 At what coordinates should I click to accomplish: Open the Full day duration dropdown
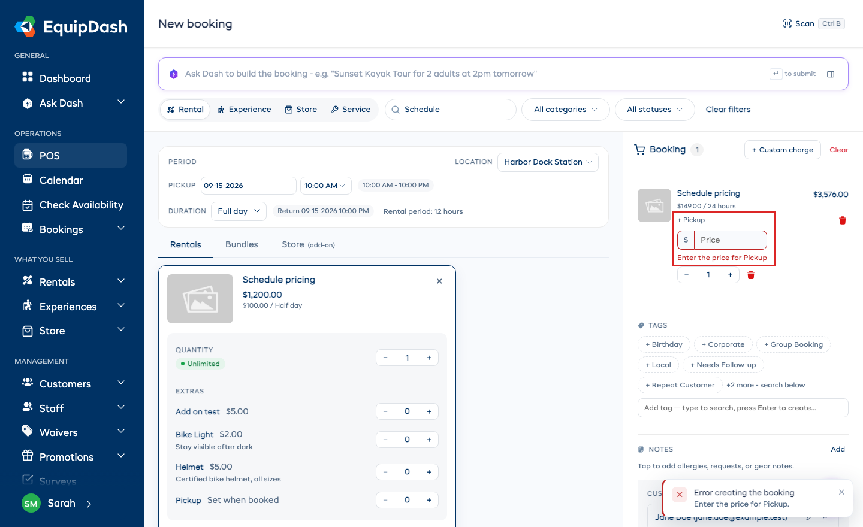tap(239, 211)
